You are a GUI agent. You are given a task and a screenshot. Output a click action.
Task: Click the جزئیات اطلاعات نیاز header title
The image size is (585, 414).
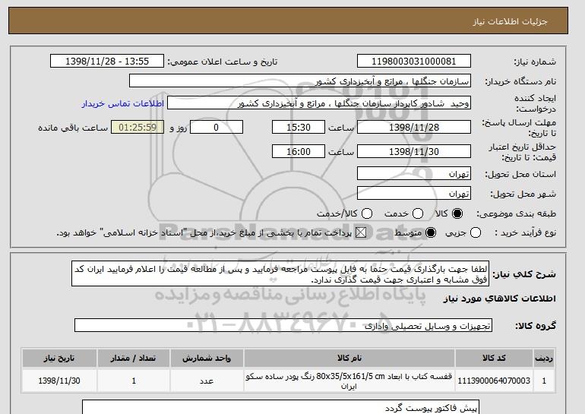click(x=510, y=21)
